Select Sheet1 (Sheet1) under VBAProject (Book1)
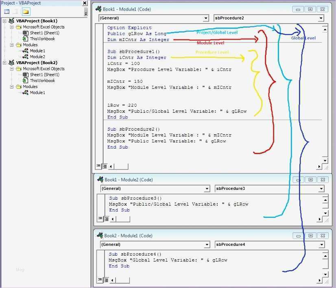Viewport: 336px width, 288px height. [x=44, y=33]
